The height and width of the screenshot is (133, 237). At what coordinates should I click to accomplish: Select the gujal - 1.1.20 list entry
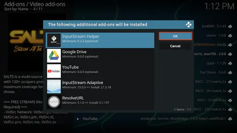[216, 63]
